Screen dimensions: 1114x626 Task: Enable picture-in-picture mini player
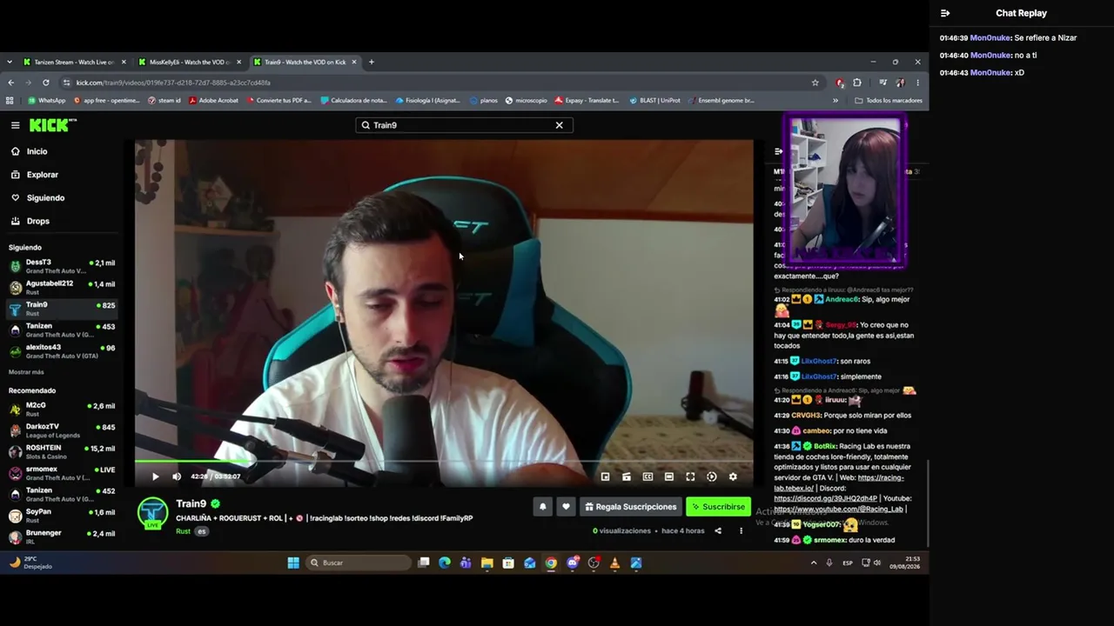click(x=605, y=476)
